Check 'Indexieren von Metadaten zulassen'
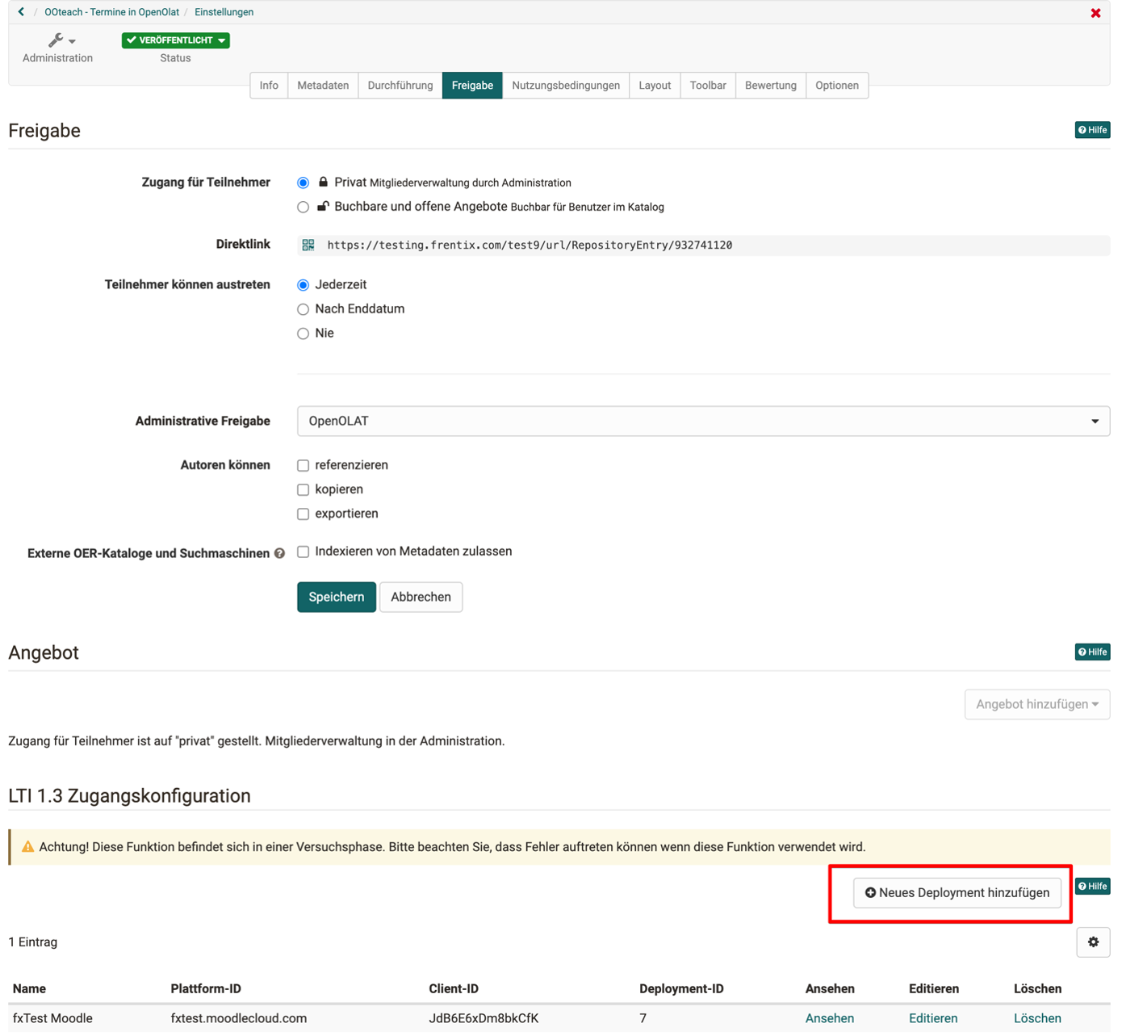Image resolution: width=1122 pixels, height=1036 pixels. [304, 552]
